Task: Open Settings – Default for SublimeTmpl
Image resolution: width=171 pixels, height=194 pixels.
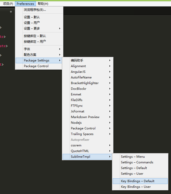Action: click(140, 168)
